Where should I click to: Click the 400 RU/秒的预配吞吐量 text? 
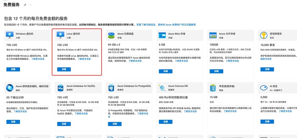tap(173, 98)
